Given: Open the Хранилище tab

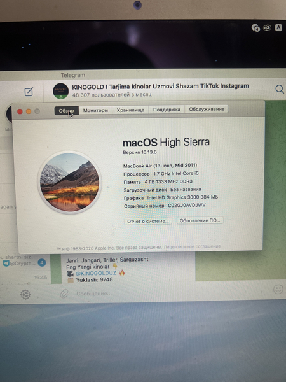Looking at the screenshot, I should [130, 110].
